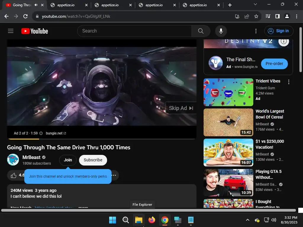Play the $1 vs $250,000 Vacation video
The height and width of the screenshot is (227, 303).
click(228, 153)
